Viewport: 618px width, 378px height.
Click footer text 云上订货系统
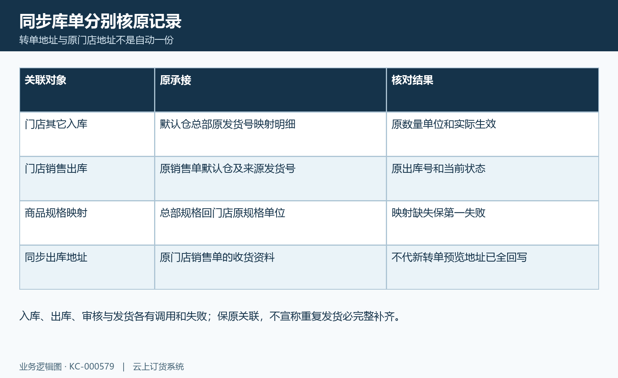(x=158, y=366)
